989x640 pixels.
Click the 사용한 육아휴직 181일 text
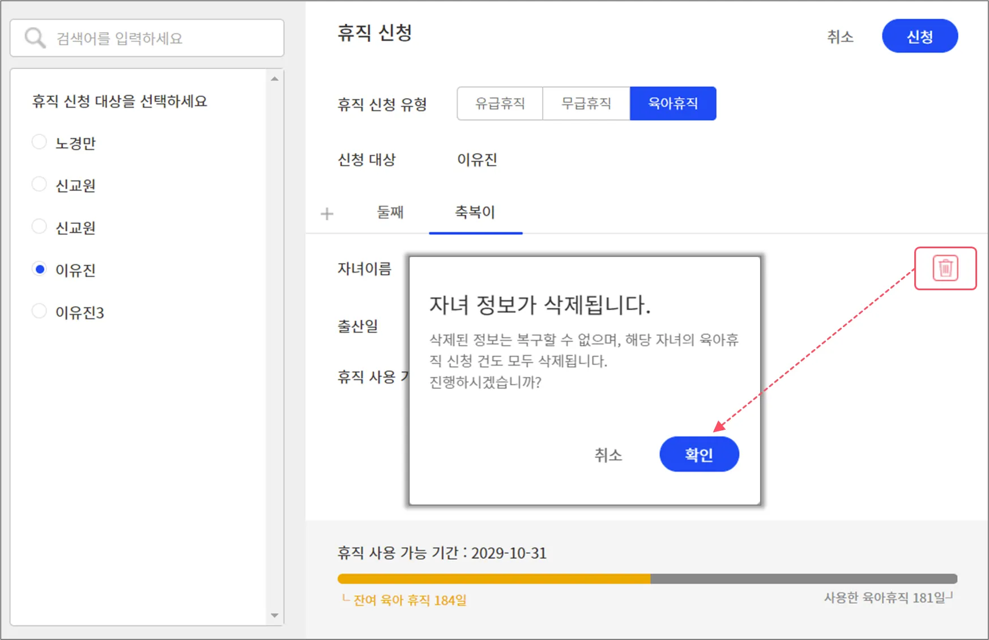[885, 597]
